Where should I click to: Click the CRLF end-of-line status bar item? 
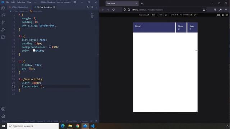56,121
